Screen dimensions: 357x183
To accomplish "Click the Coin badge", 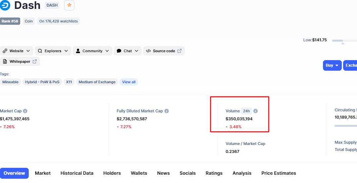I will tap(29, 21).
